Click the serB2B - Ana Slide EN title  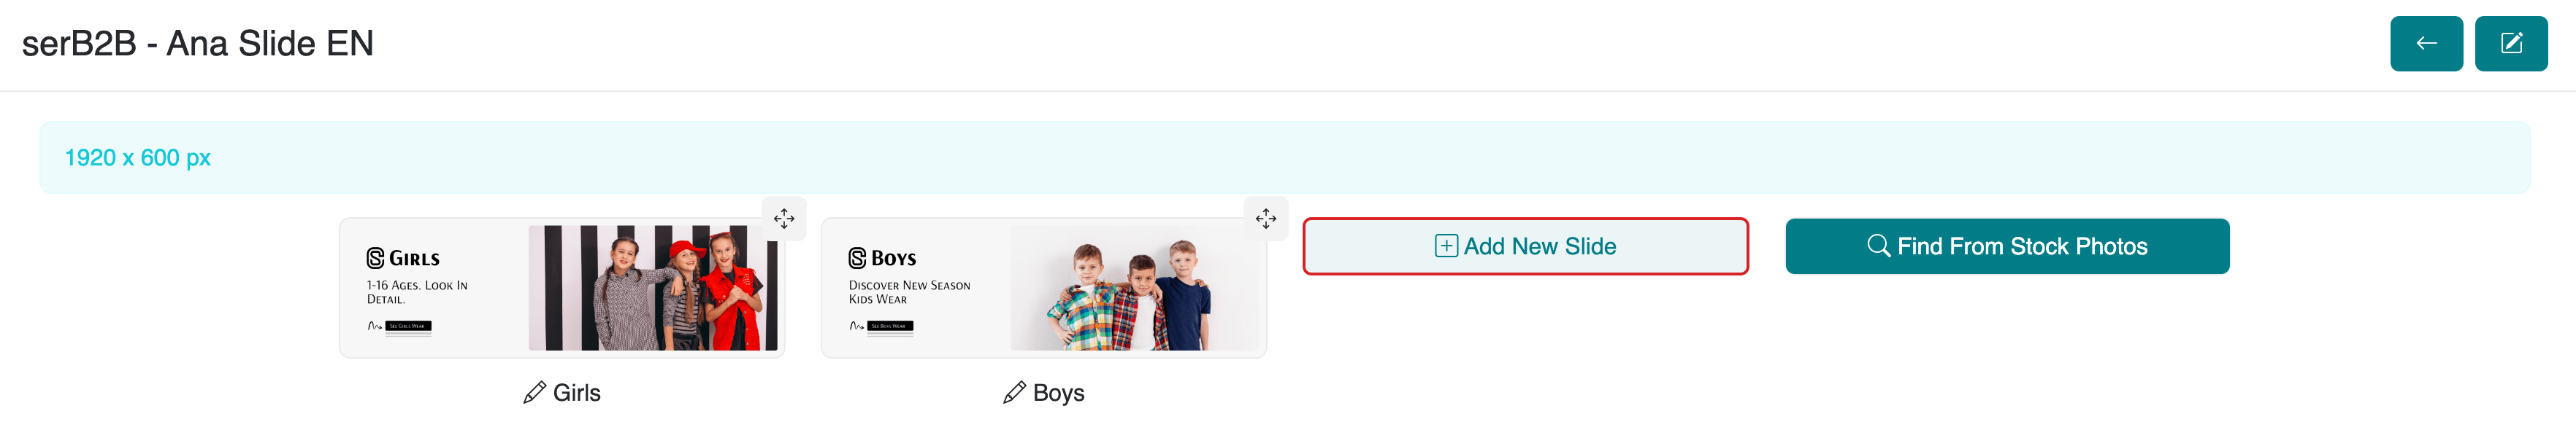(x=198, y=44)
